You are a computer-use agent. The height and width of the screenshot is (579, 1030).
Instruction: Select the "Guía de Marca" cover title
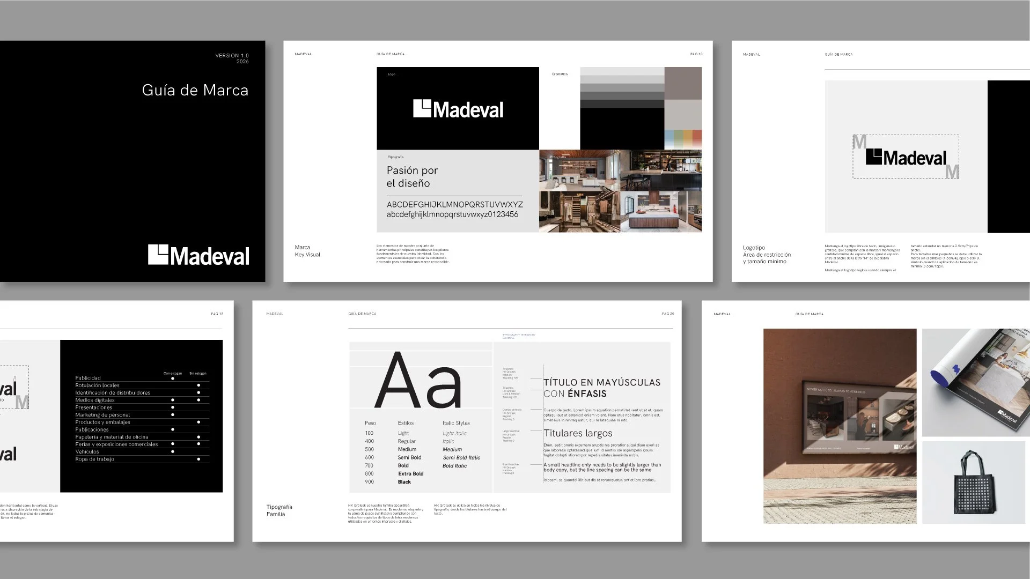tap(195, 90)
